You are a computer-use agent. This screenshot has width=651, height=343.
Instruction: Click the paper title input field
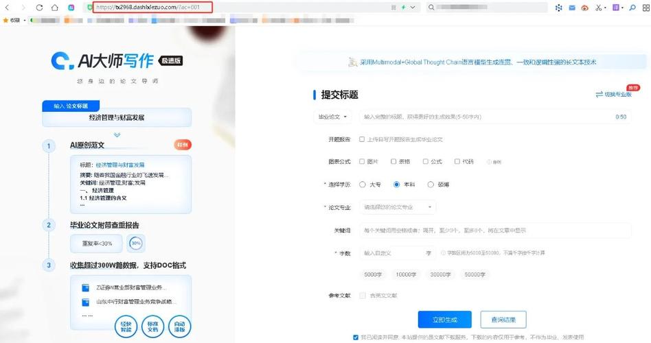tap(495, 117)
